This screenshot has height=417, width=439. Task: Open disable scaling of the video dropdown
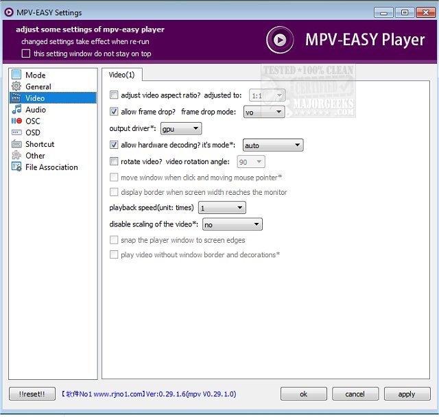coord(233,224)
